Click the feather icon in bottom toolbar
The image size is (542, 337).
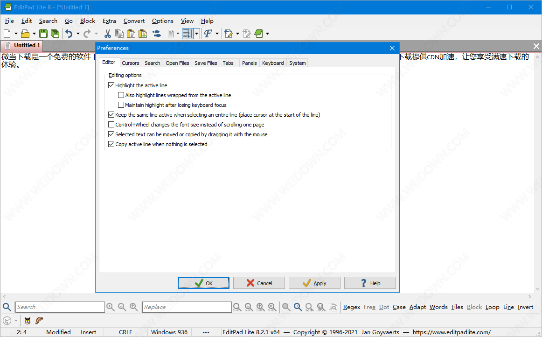[39, 321]
